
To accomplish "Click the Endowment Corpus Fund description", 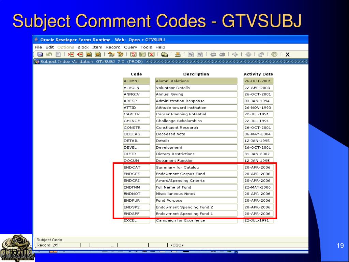I will tap(196, 174).
